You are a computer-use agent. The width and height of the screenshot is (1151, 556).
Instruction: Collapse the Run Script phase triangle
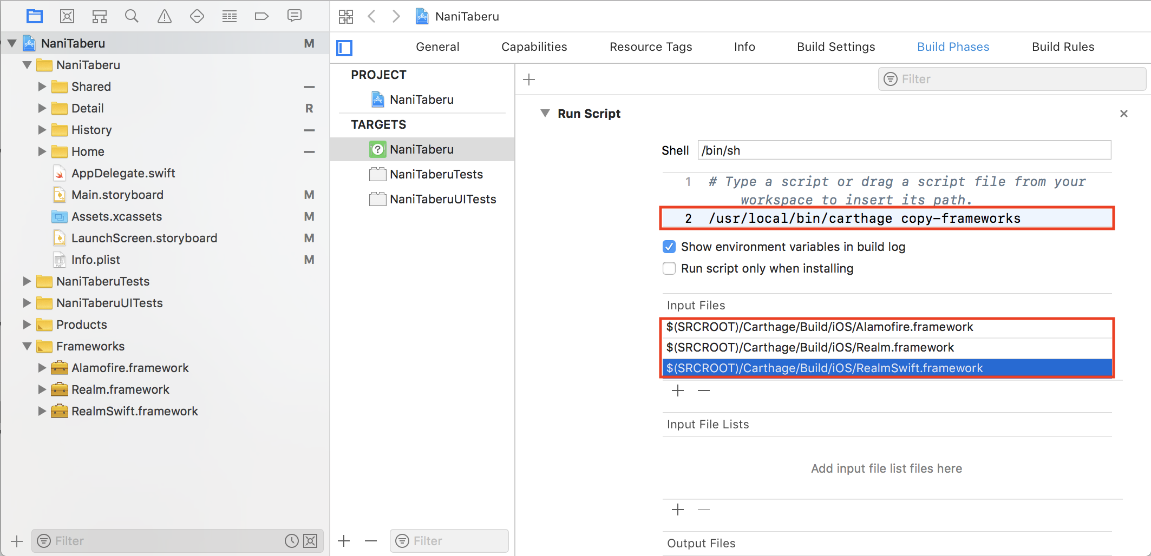(545, 114)
